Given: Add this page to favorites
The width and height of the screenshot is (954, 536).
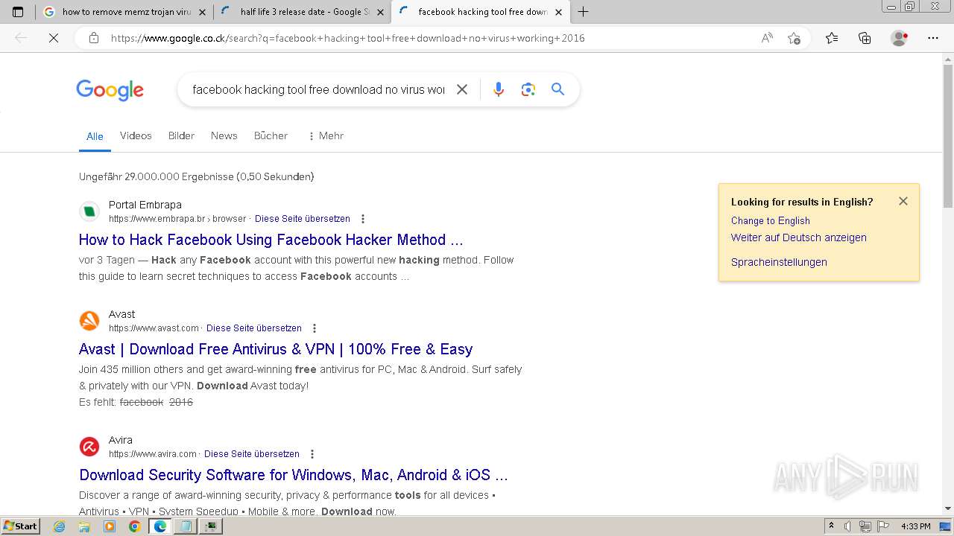Looking at the screenshot, I should (794, 38).
